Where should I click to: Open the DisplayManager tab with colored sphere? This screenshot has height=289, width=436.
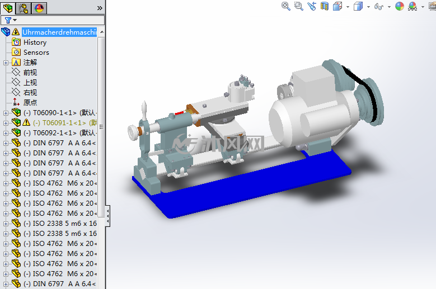pyautogui.click(x=39, y=8)
